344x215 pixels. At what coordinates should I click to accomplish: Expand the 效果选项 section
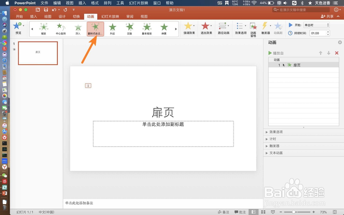click(x=276, y=132)
